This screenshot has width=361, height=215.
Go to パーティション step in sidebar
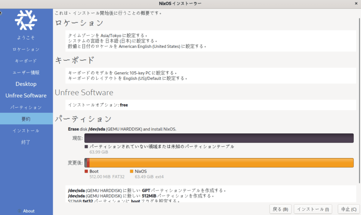click(x=26, y=107)
